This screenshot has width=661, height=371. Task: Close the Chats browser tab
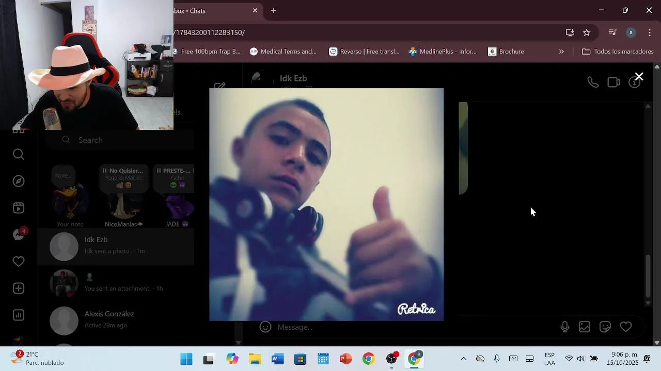tap(255, 10)
